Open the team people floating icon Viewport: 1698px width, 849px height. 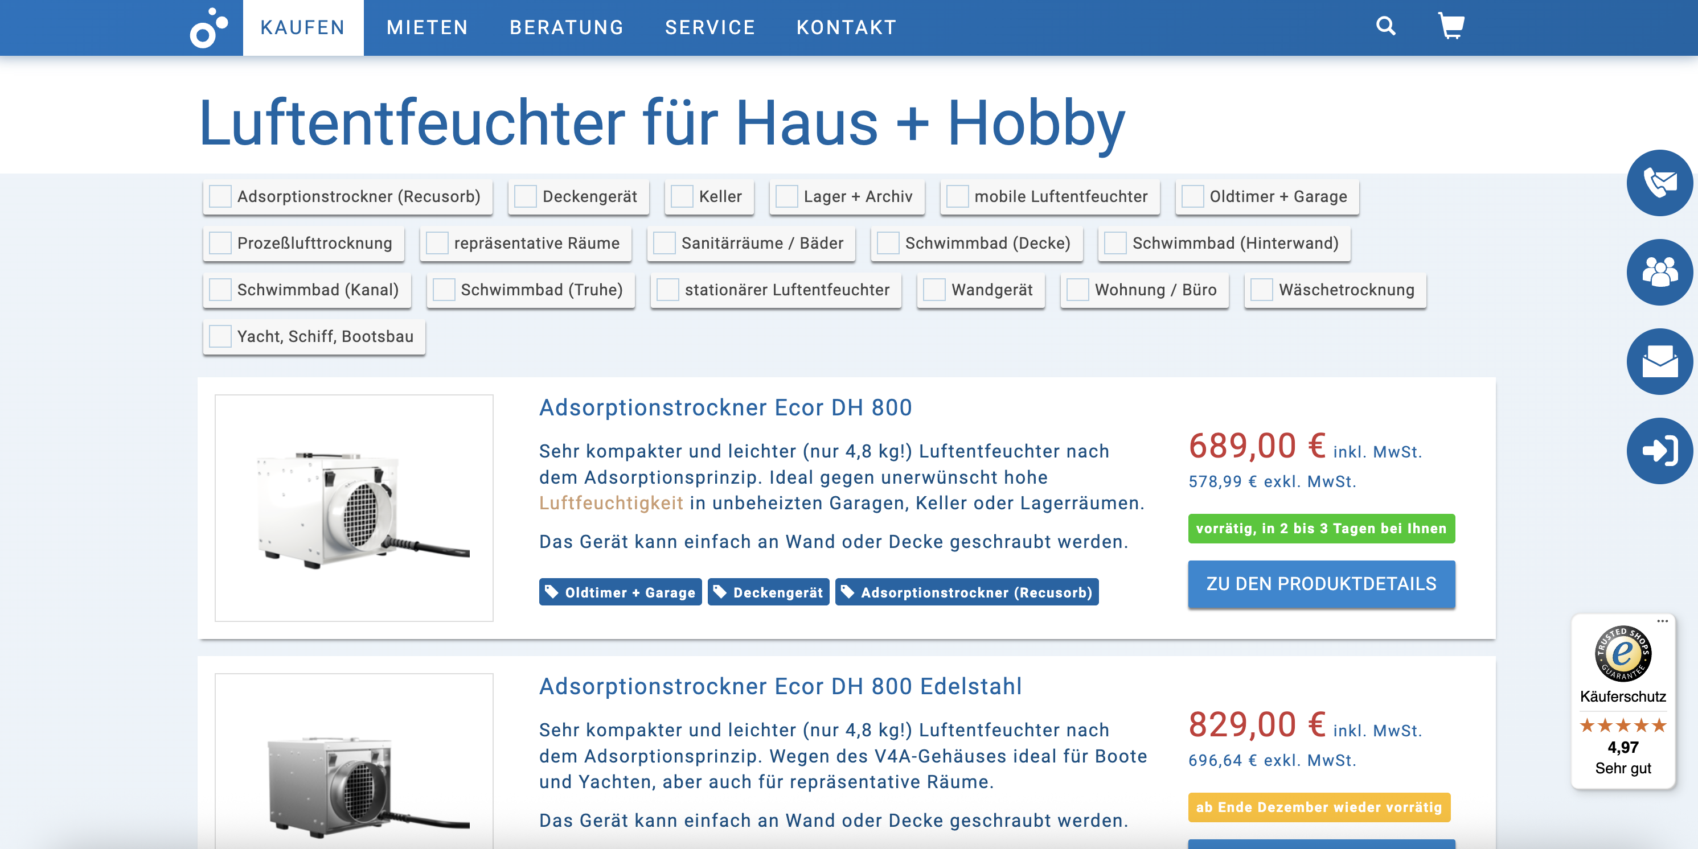click(x=1659, y=272)
